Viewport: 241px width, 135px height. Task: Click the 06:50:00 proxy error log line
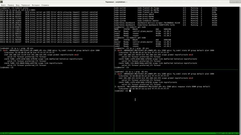pyautogui.click(x=49, y=23)
